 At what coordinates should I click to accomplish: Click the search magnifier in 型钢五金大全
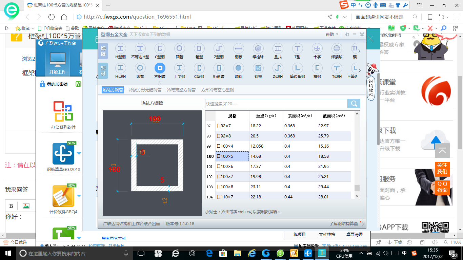point(354,104)
